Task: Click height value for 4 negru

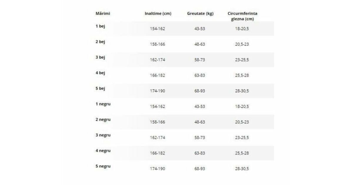Action: click(x=157, y=153)
